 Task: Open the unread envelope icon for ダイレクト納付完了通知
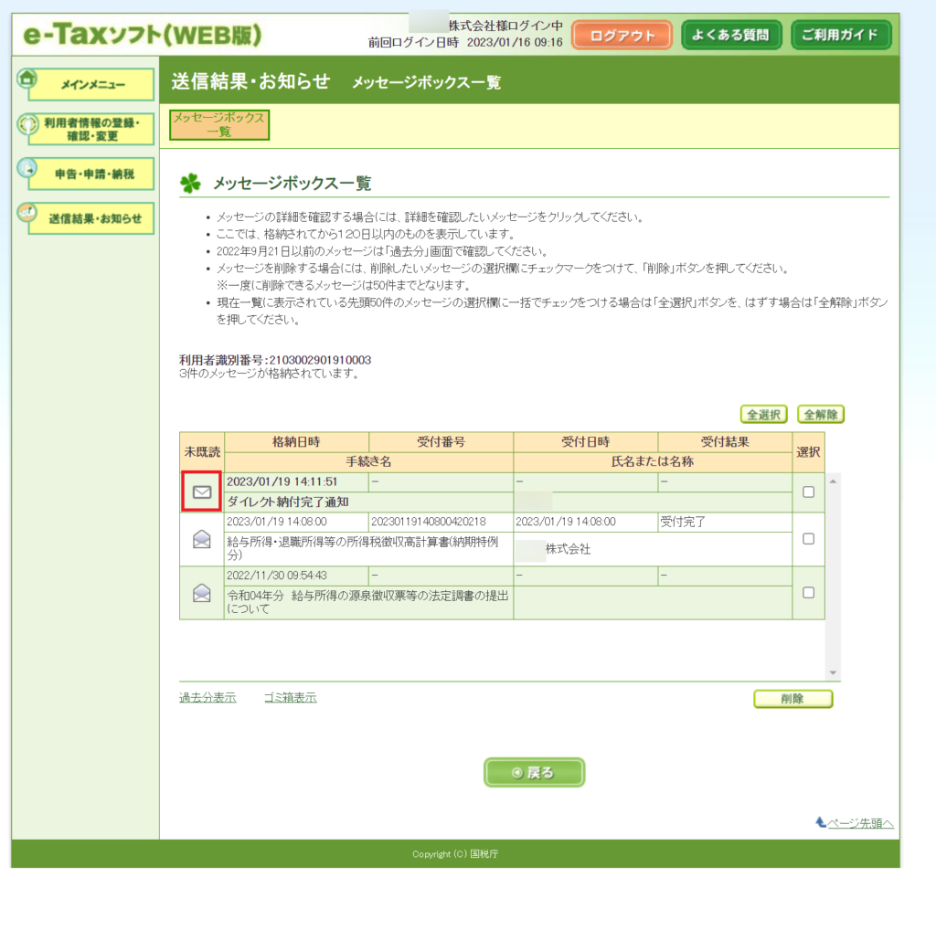pos(202,492)
